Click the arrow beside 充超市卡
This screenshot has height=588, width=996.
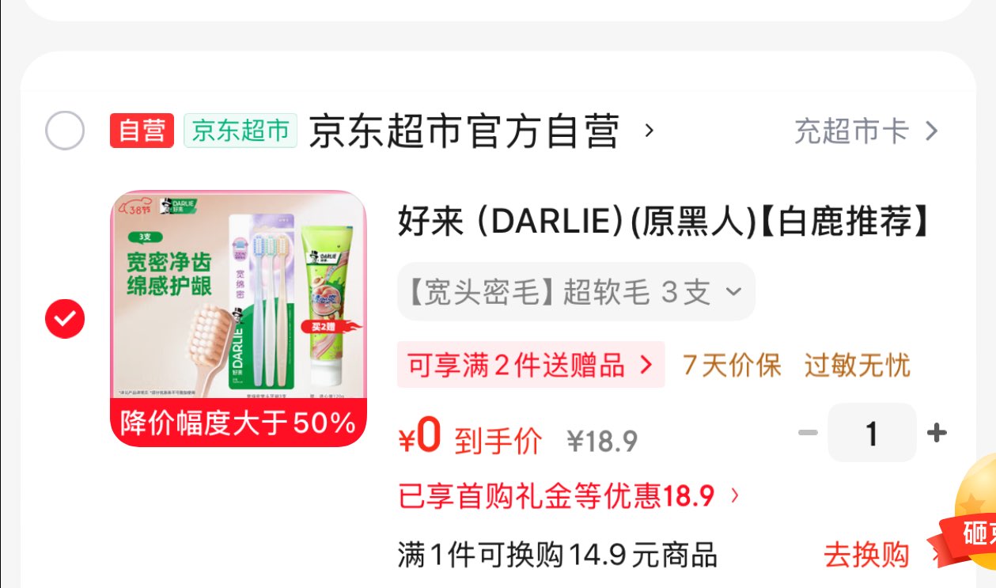931,131
